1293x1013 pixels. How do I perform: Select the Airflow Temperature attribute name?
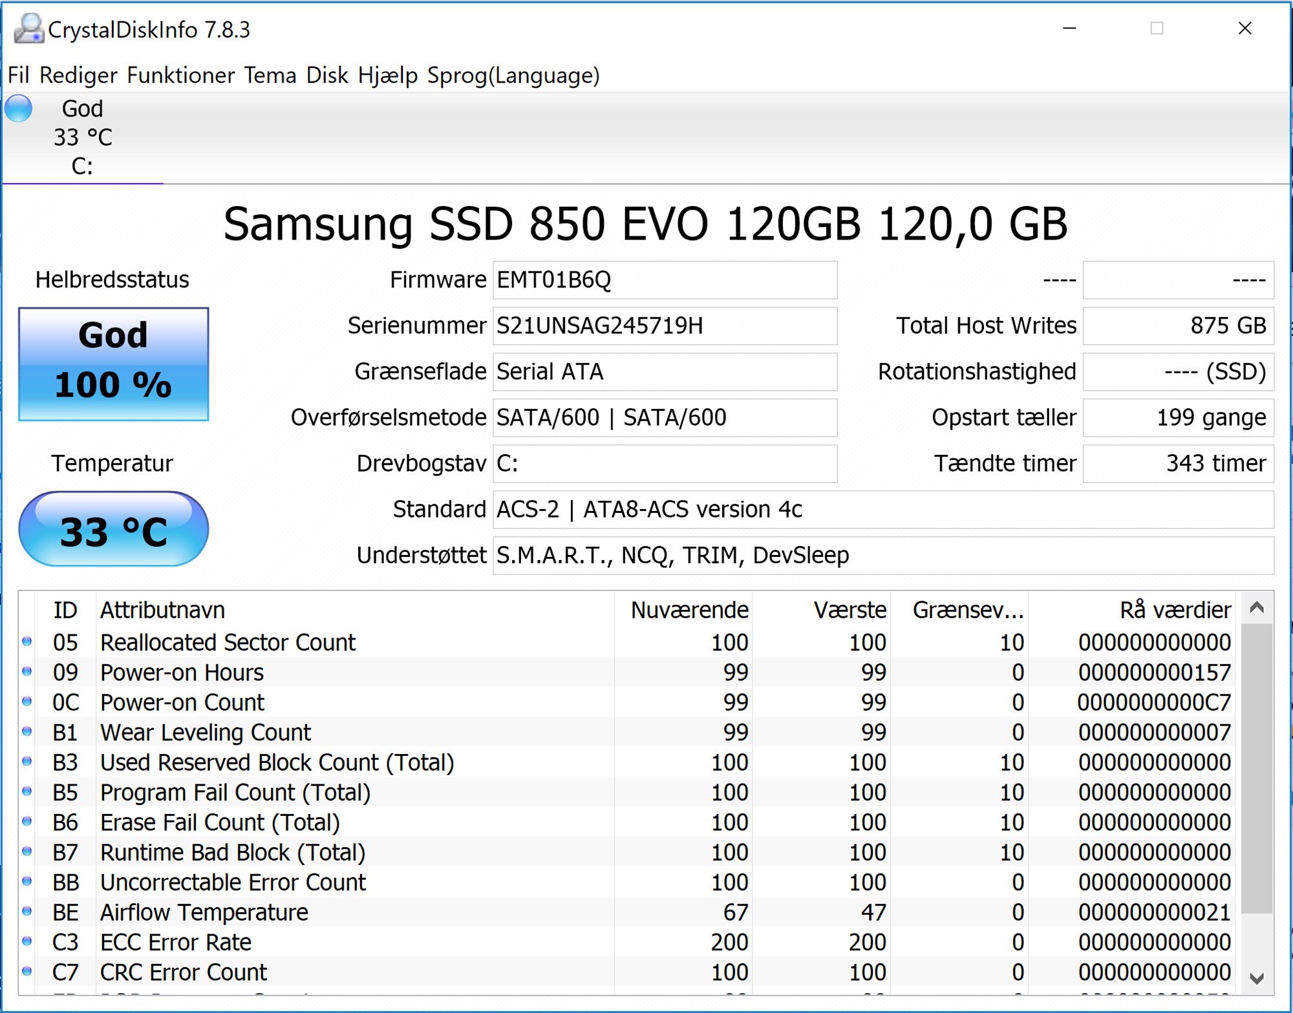pos(204,912)
